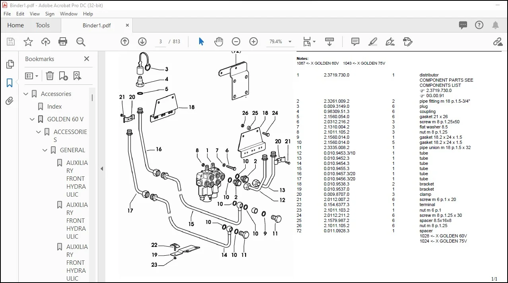
Task: Click part number 2.3719.730.0 link
Action: pos(438,90)
